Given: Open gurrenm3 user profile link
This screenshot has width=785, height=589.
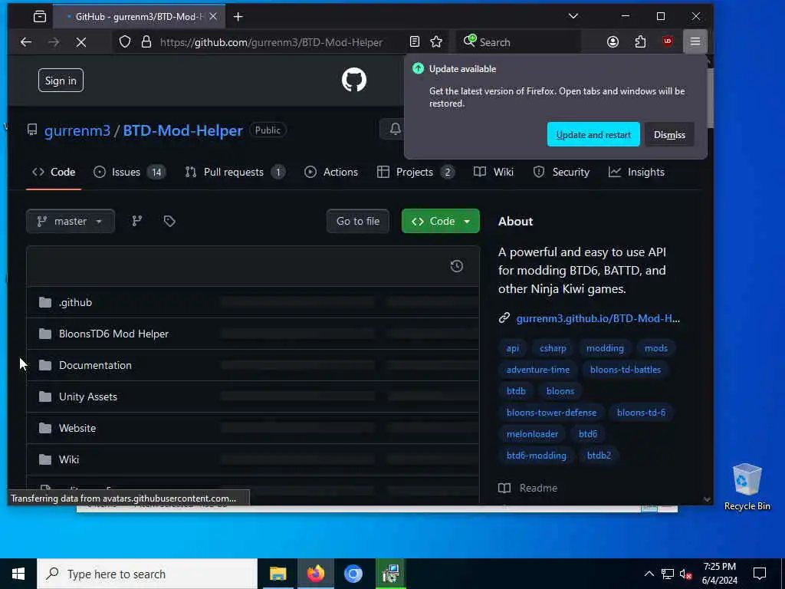Looking at the screenshot, I should 77,130.
